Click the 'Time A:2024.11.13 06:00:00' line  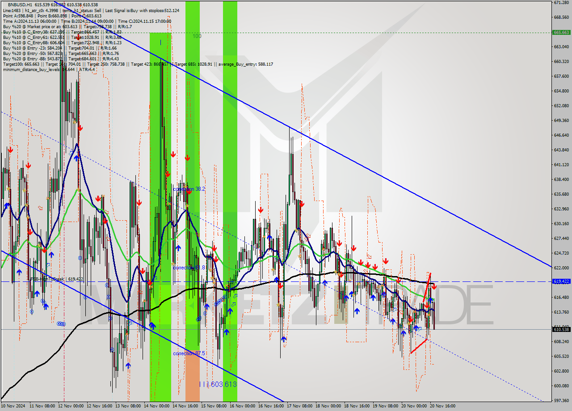pyautogui.click(x=87, y=21)
